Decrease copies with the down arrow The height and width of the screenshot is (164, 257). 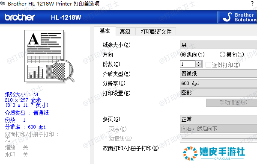199,66
